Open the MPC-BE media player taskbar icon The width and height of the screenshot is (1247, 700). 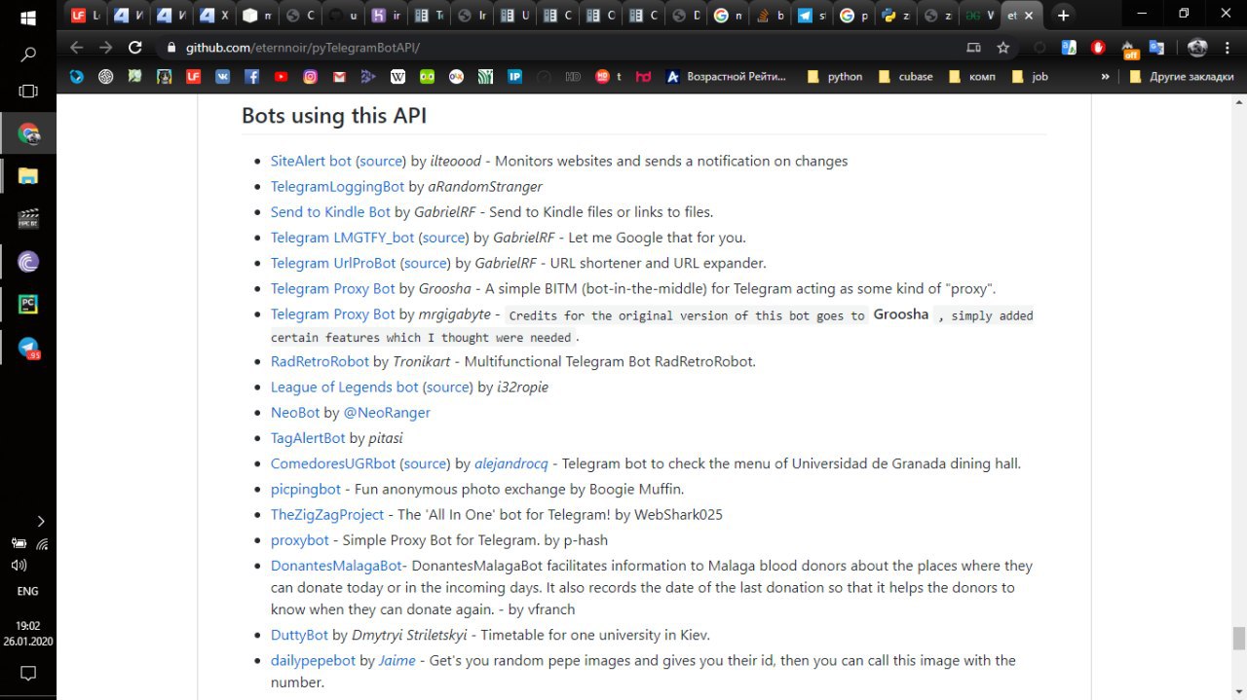coord(28,219)
